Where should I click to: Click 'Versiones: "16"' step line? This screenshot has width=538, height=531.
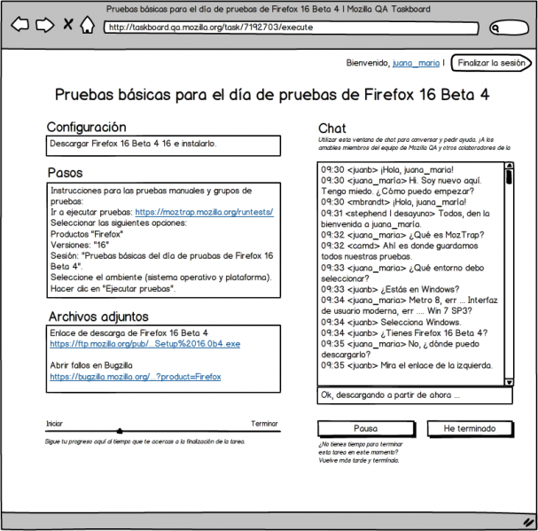[80, 245]
